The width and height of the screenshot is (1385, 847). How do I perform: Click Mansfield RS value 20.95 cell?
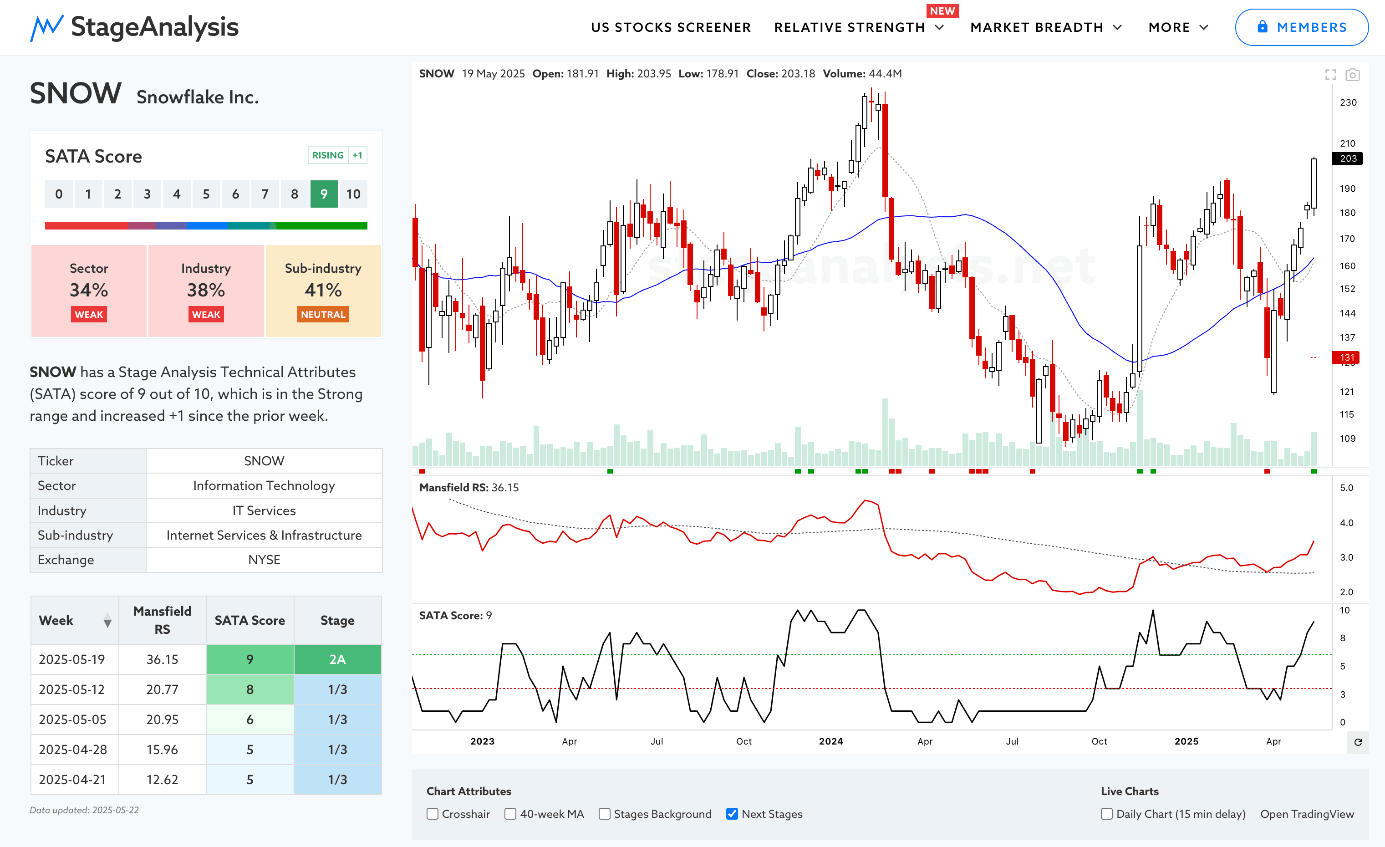[163, 719]
